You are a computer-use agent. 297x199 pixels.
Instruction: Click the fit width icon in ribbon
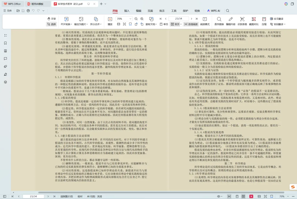[x=130, y=24]
